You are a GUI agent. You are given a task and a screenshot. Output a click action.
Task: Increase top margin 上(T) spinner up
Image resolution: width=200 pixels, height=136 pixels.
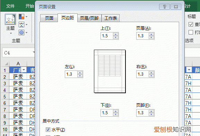pyautogui.click(x=115, y=34)
